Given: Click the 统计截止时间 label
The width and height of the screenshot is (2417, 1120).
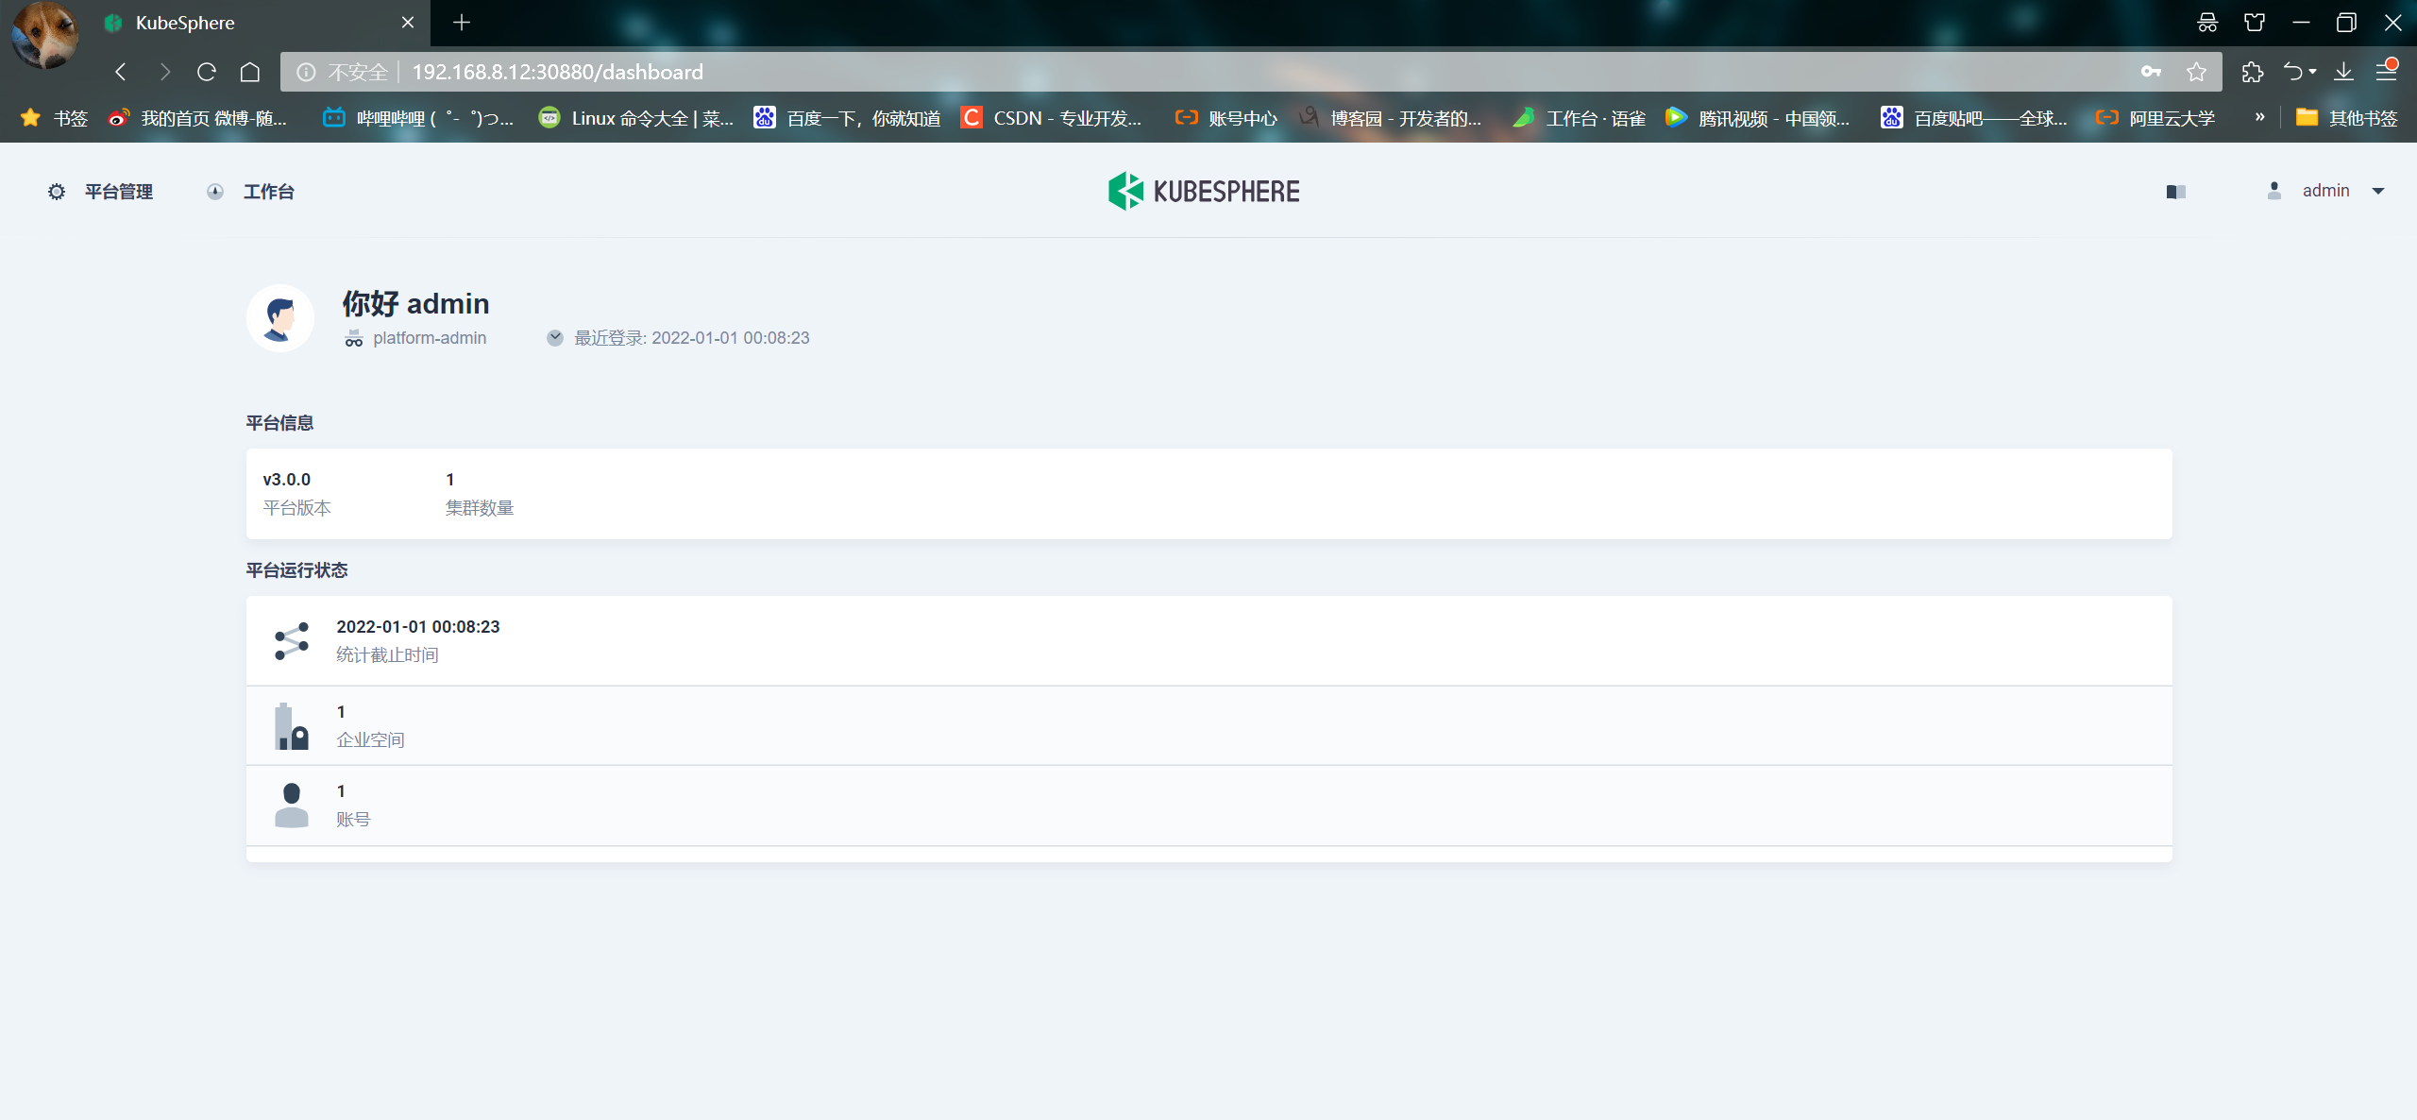Looking at the screenshot, I should (x=387, y=655).
